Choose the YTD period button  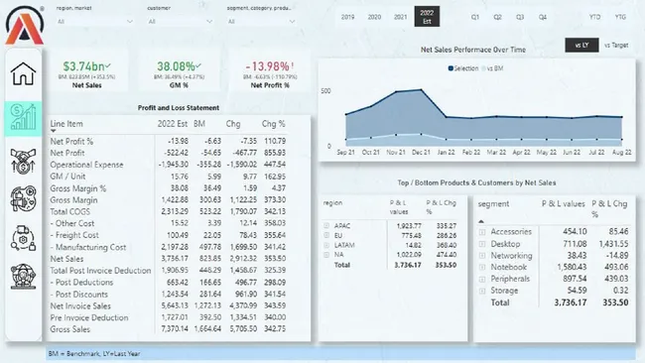pyautogui.click(x=594, y=17)
